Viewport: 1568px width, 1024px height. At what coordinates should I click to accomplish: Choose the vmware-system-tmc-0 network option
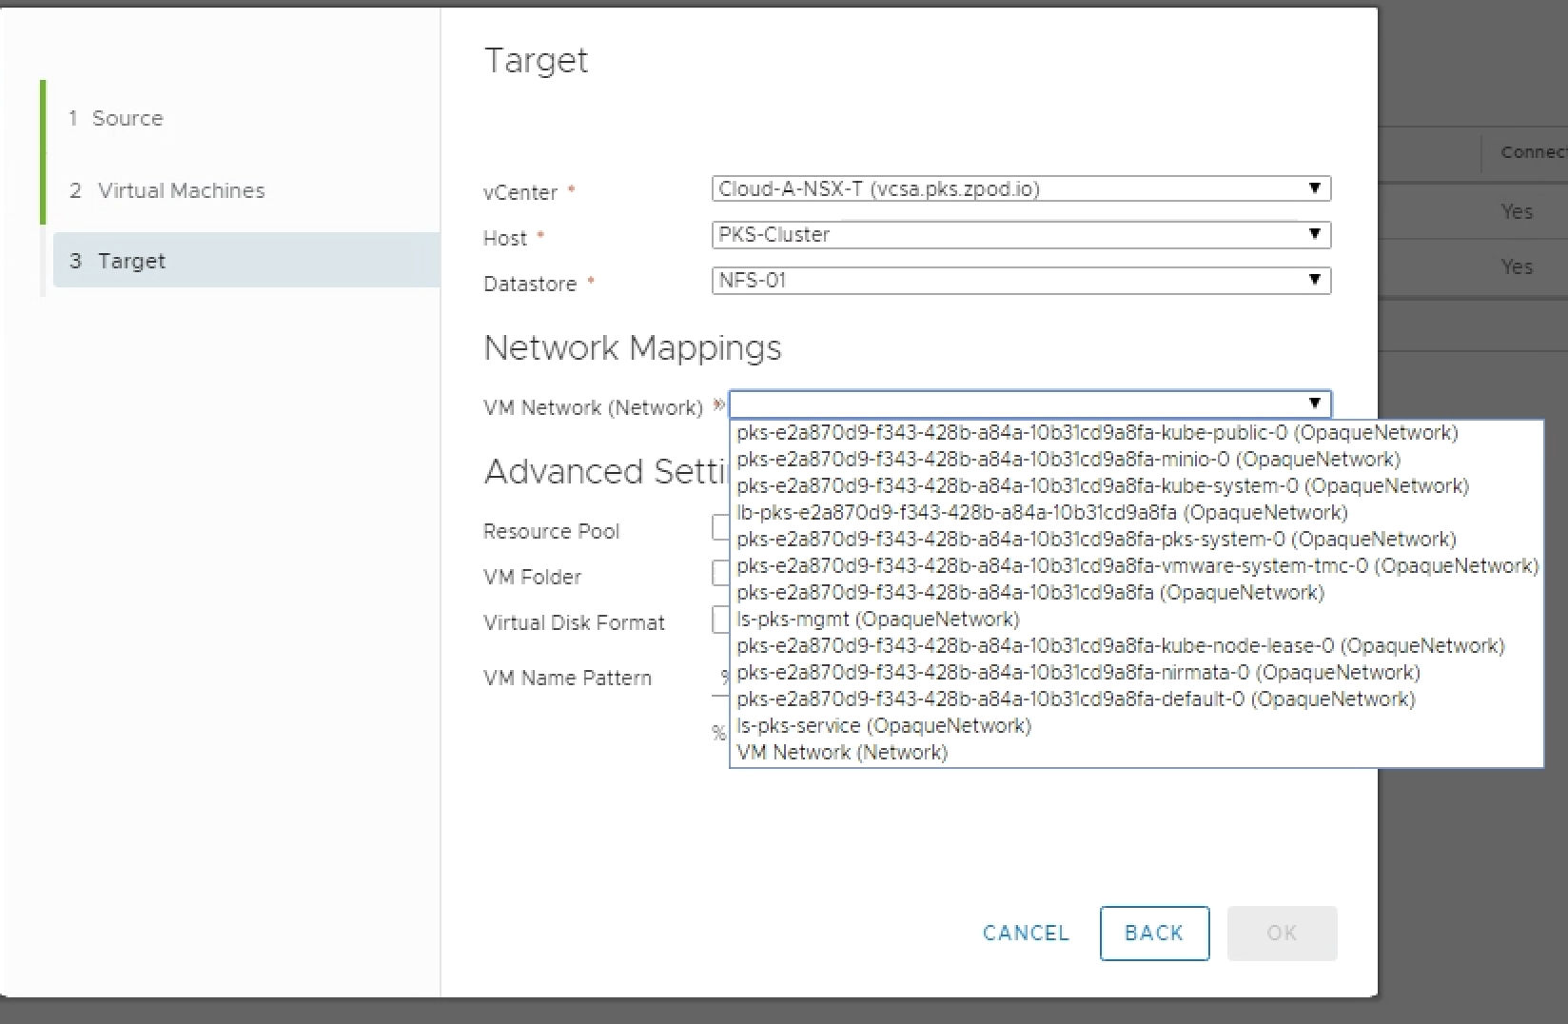click(1136, 566)
